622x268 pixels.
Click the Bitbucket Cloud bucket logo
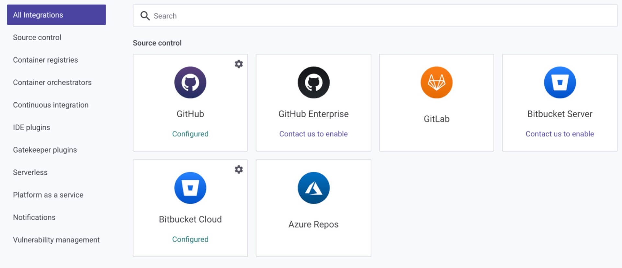(190, 188)
